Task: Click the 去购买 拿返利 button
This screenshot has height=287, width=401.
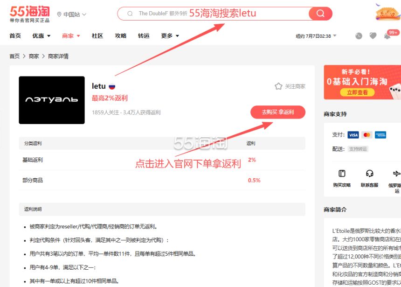Action: (278, 112)
